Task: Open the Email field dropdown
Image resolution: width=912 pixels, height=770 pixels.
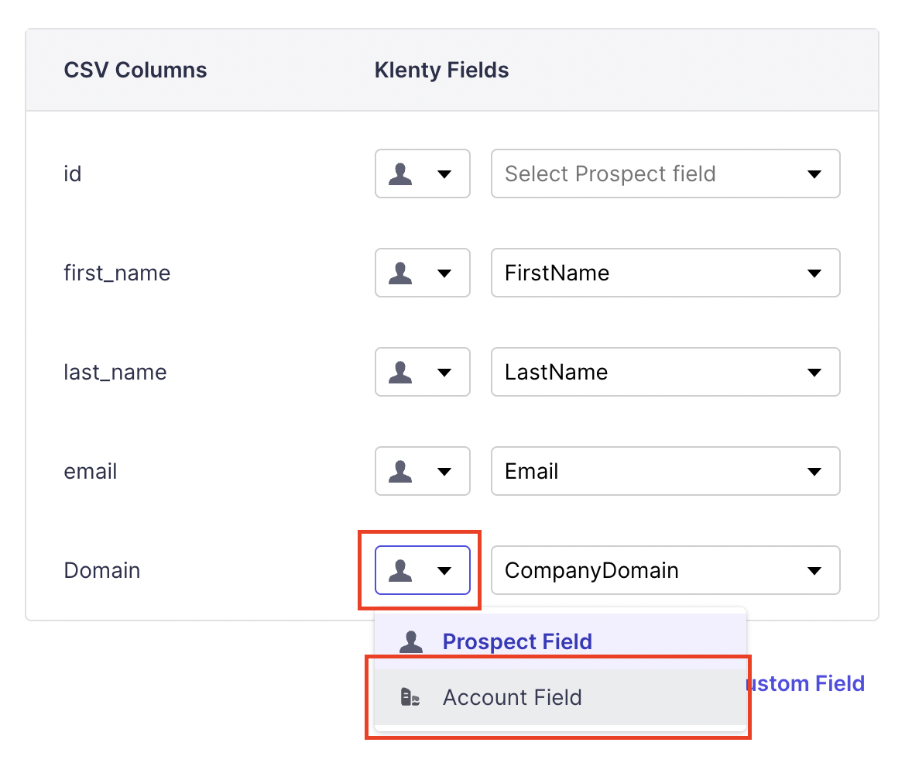Action: coord(665,471)
